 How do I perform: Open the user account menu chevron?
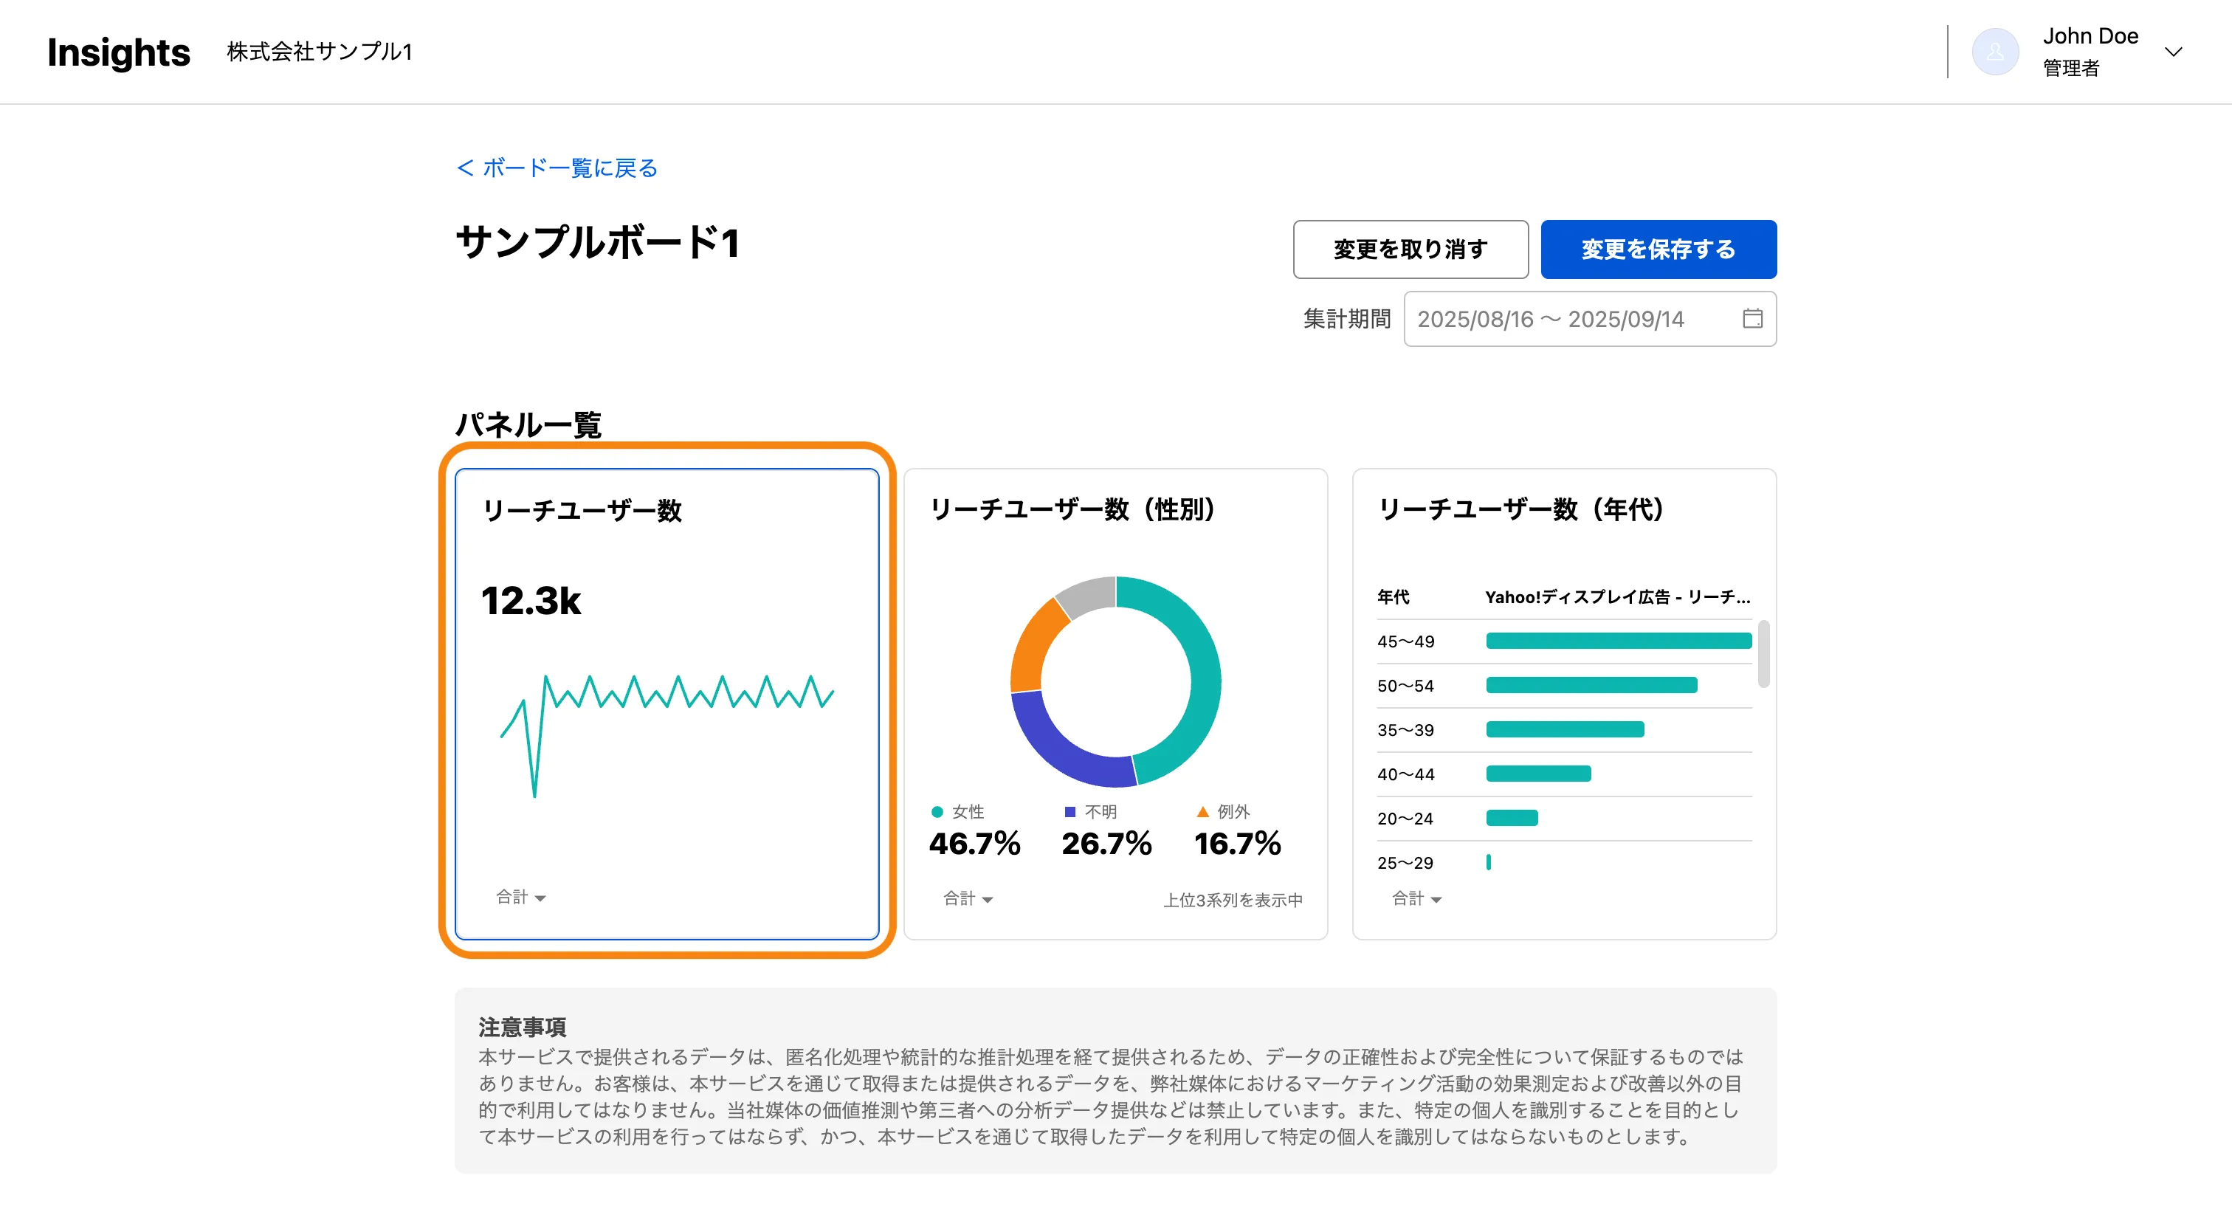pyautogui.click(x=2173, y=52)
